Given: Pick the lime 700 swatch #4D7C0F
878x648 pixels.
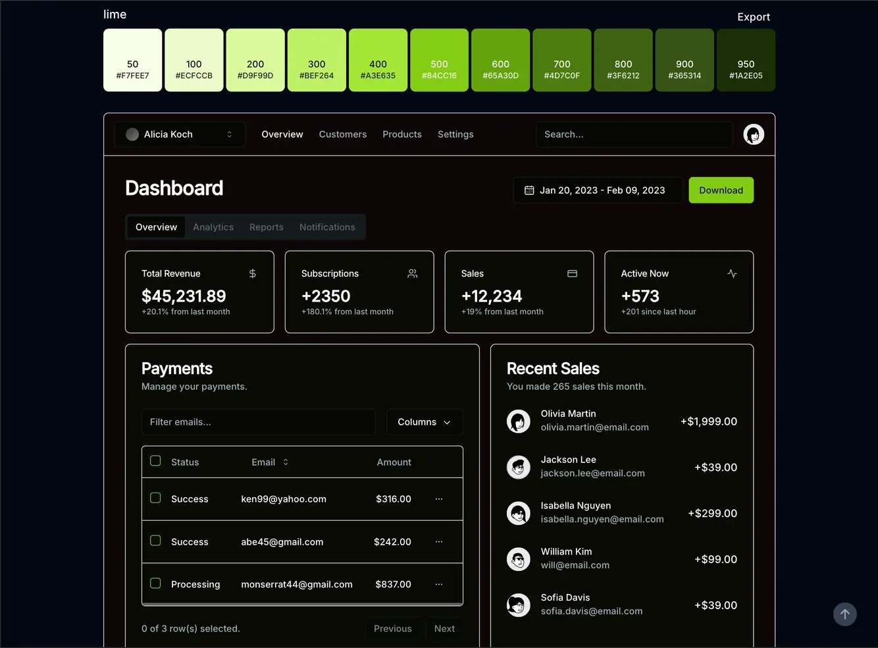Looking at the screenshot, I should (x=562, y=60).
